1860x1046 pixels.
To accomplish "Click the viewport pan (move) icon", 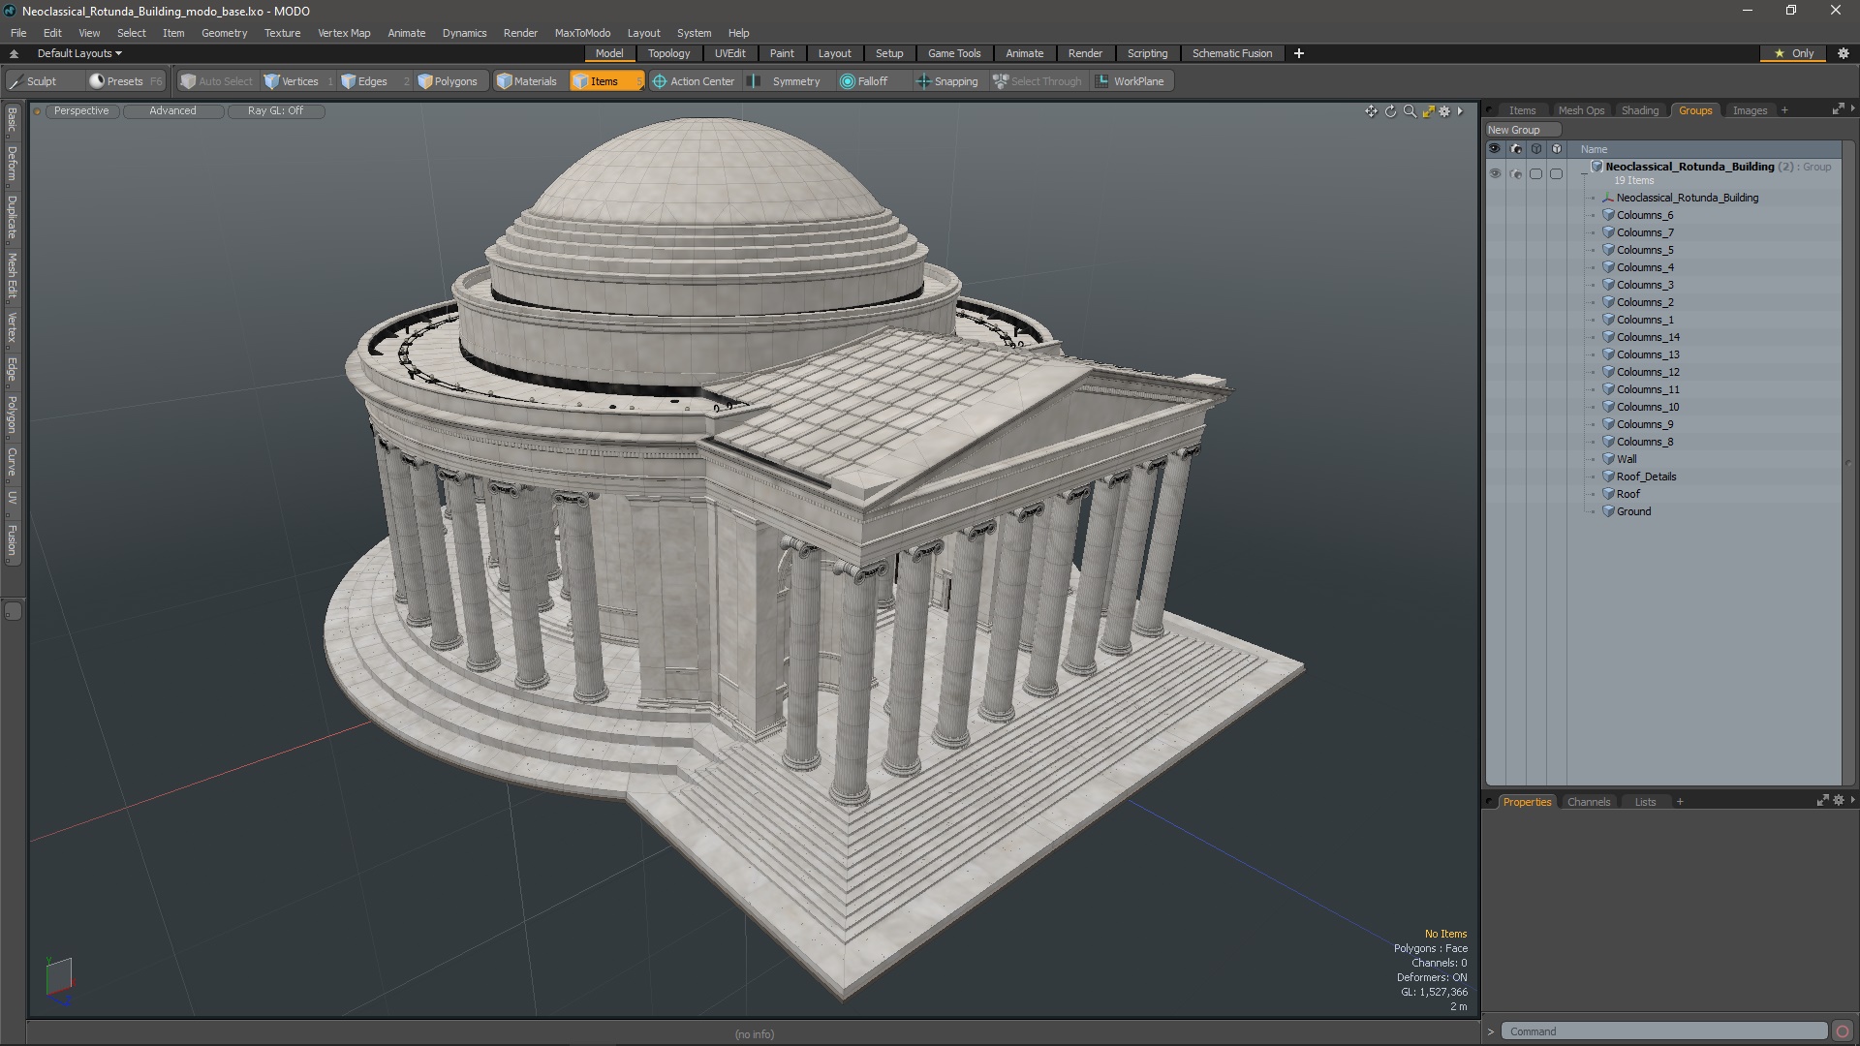I will click(1371, 111).
